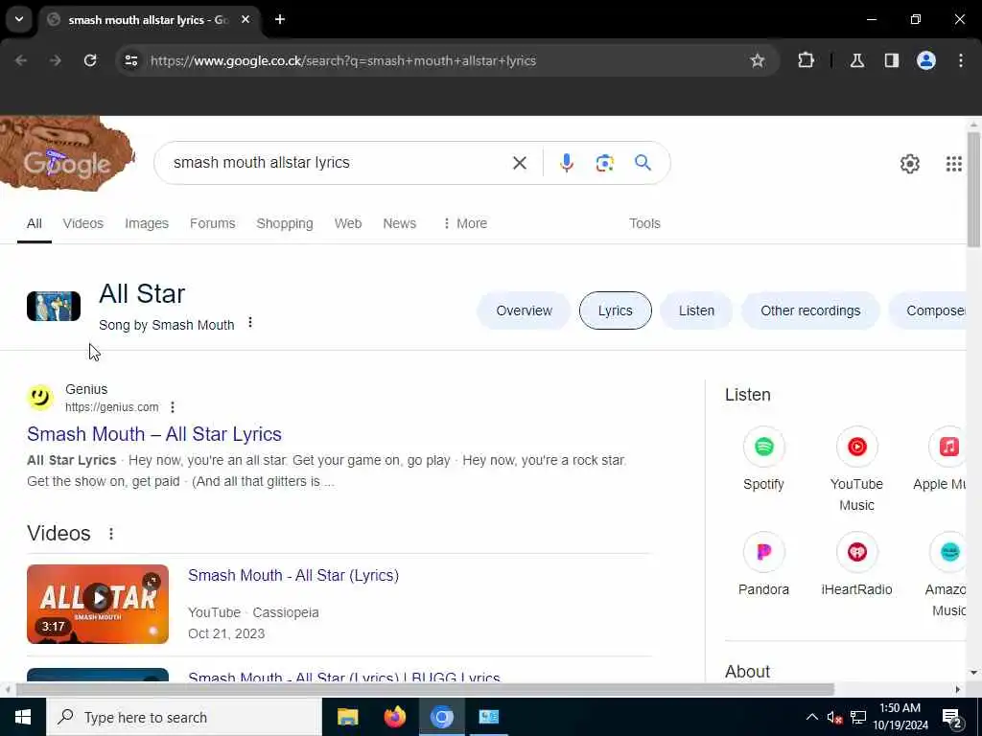Start voice search with microphone icon
The height and width of the screenshot is (736, 982).
(566, 163)
